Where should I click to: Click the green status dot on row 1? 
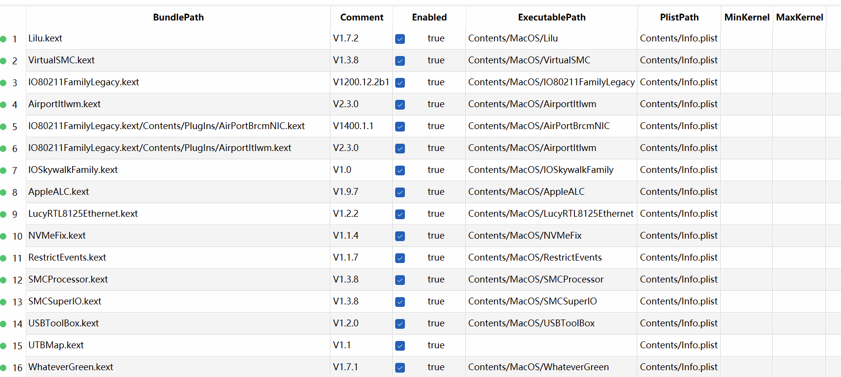3,39
